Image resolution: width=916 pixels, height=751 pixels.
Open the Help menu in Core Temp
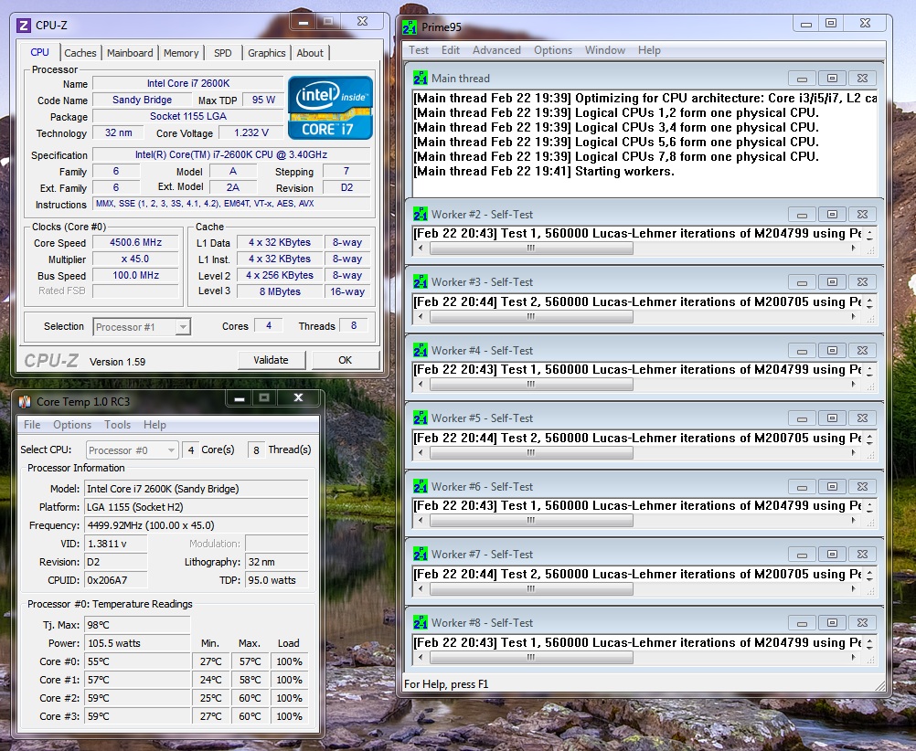[154, 425]
